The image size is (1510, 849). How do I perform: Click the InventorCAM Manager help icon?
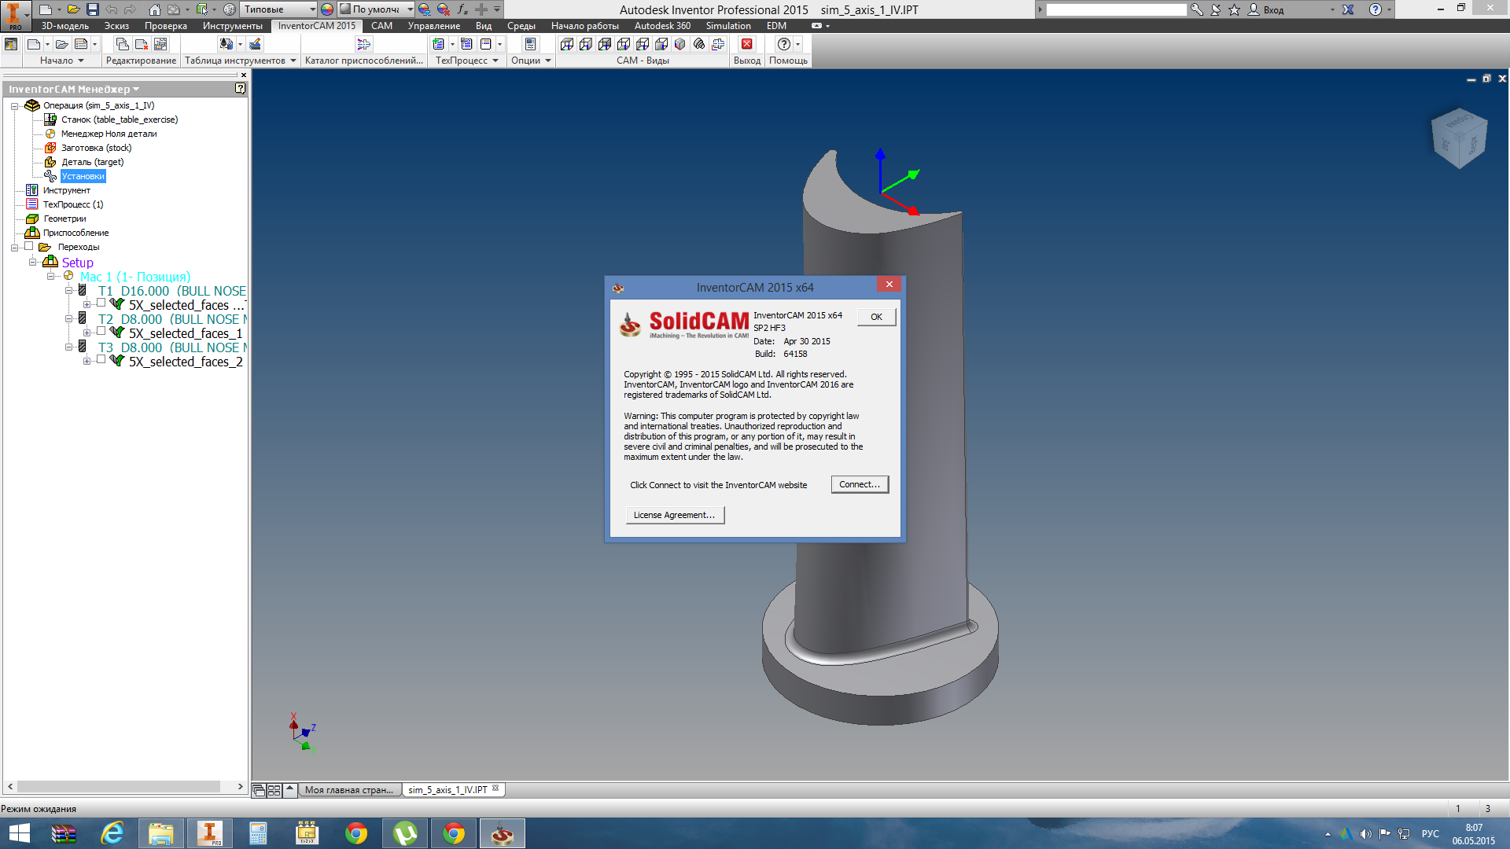[x=241, y=89]
